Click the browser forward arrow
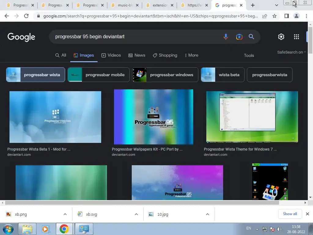Viewport: 313px width, 235px height. click(x=17, y=16)
